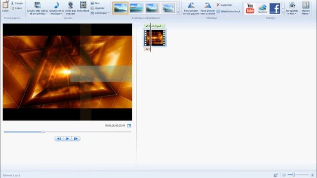
Task: Go to previous frame
Action: (x=59, y=138)
